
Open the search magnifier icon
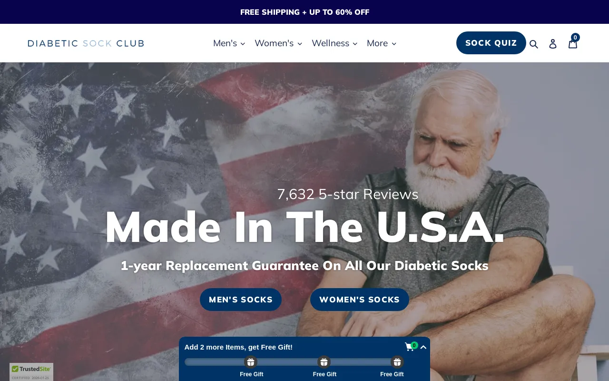(x=534, y=44)
